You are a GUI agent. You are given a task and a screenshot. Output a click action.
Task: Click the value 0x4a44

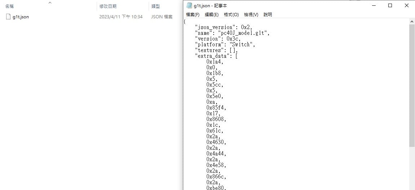point(217,153)
